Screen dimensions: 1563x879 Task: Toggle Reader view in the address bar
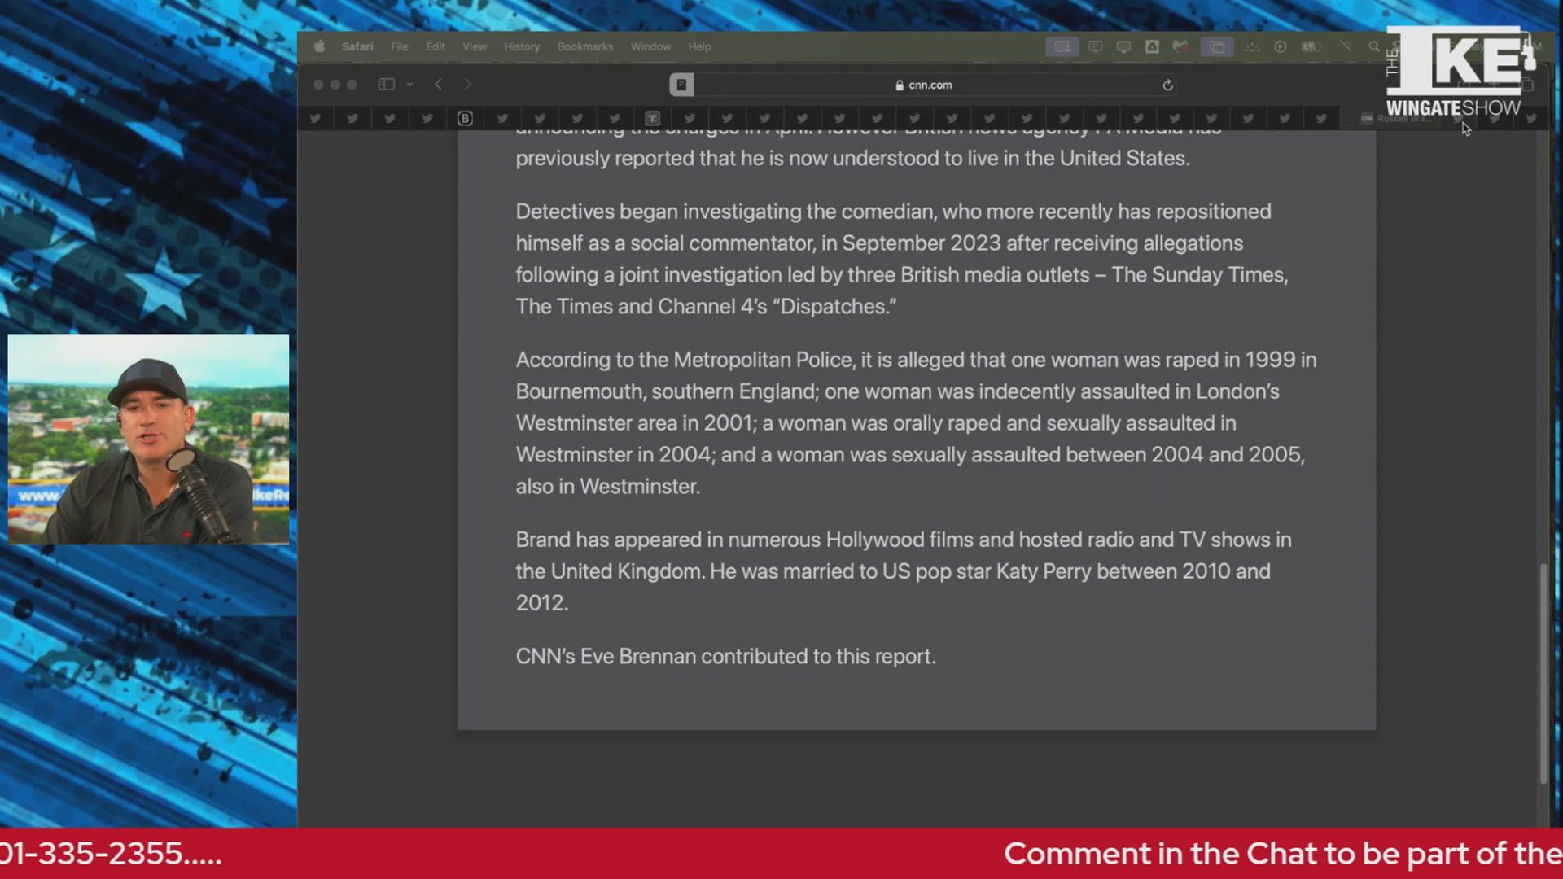681,85
